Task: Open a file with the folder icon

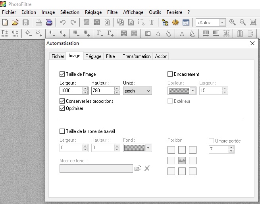Action: (15, 22)
